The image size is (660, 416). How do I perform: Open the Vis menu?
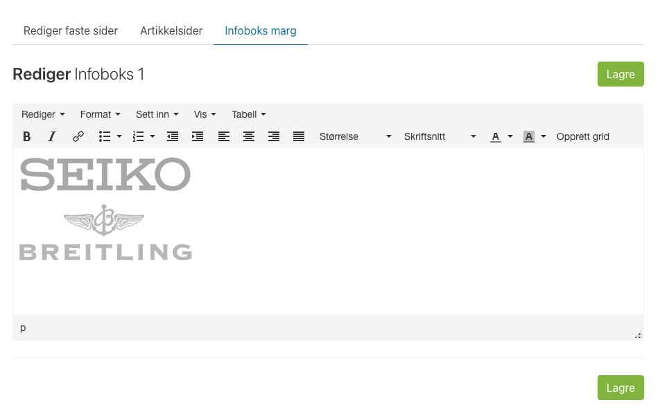pos(205,114)
